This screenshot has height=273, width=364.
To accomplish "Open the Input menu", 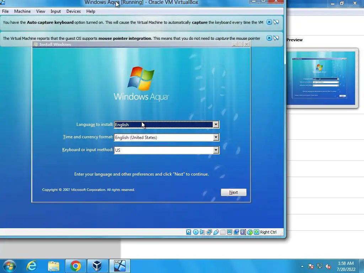I will pos(56,11).
